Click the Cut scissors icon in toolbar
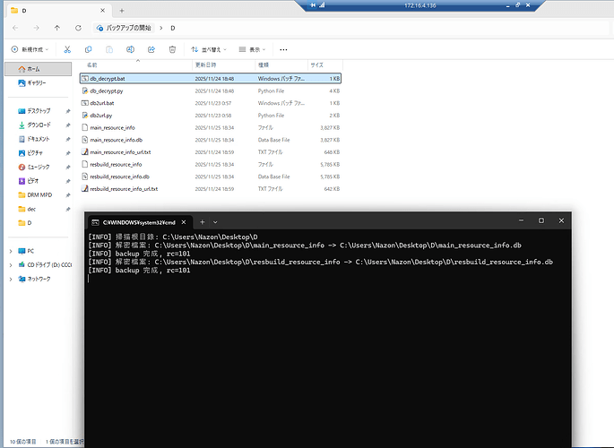The image size is (614, 448). [x=66, y=49]
